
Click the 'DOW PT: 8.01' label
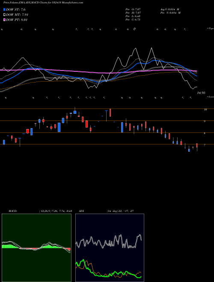click(17, 20)
